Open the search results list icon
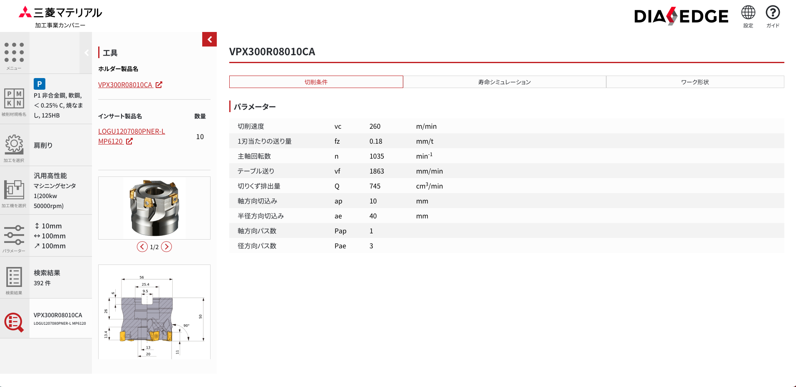Image resolution: width=796 pixels, height=387 pixels. [14, 277]
